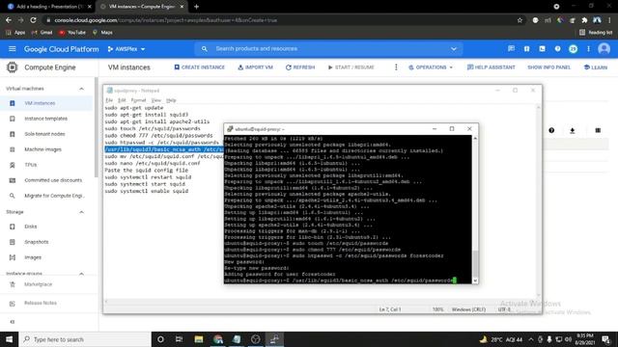618x347 pixels.
Task: Click the CREATE INSTANCE button
Action: tap(200, 67)
